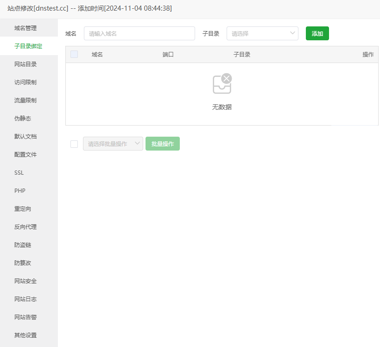Open the SSL configuration tab
Image resolution: width=380 pixels, height=347 pixels.
(x=19, y=173)
